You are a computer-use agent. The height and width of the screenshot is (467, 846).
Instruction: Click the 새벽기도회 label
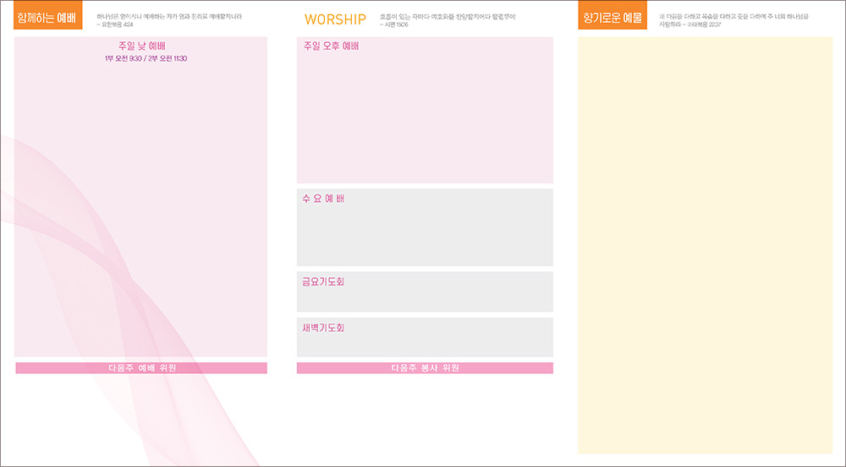pyautogui.click(x=323, y=328)
